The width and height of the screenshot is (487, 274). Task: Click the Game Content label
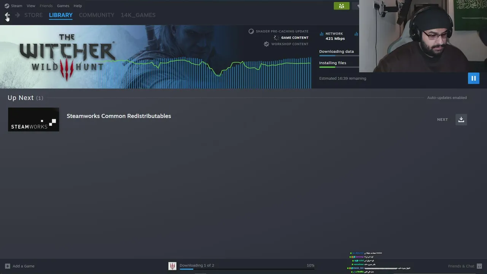[294, 38]
